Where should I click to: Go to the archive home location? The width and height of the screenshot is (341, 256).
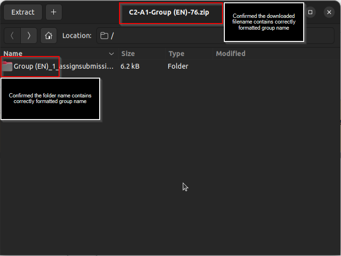49,36
